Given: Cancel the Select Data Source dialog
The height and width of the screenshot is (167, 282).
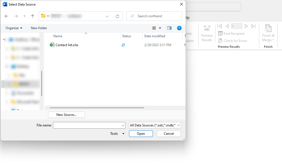Looking at the screenshot, I should [x=168, y=134].
